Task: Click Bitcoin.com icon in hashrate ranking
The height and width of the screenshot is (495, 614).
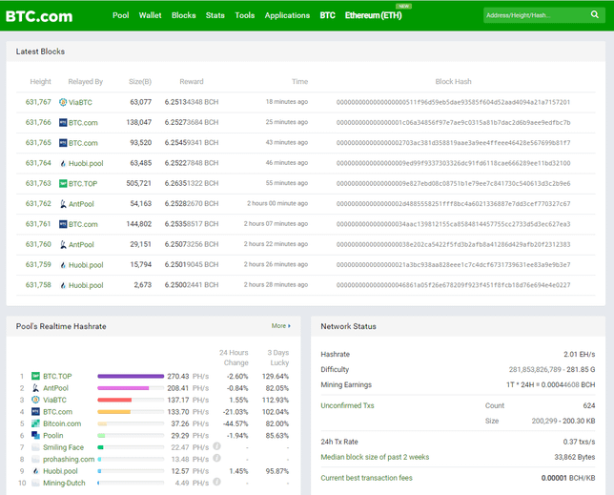Action: [35, 423]
